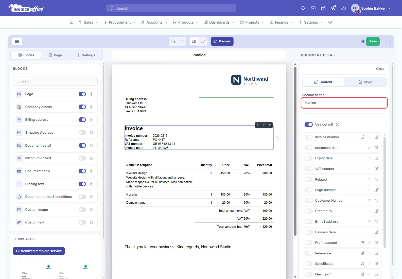Click the graduation cap icon
Viewport: 402px width, 279px height.
pos(334,8)
